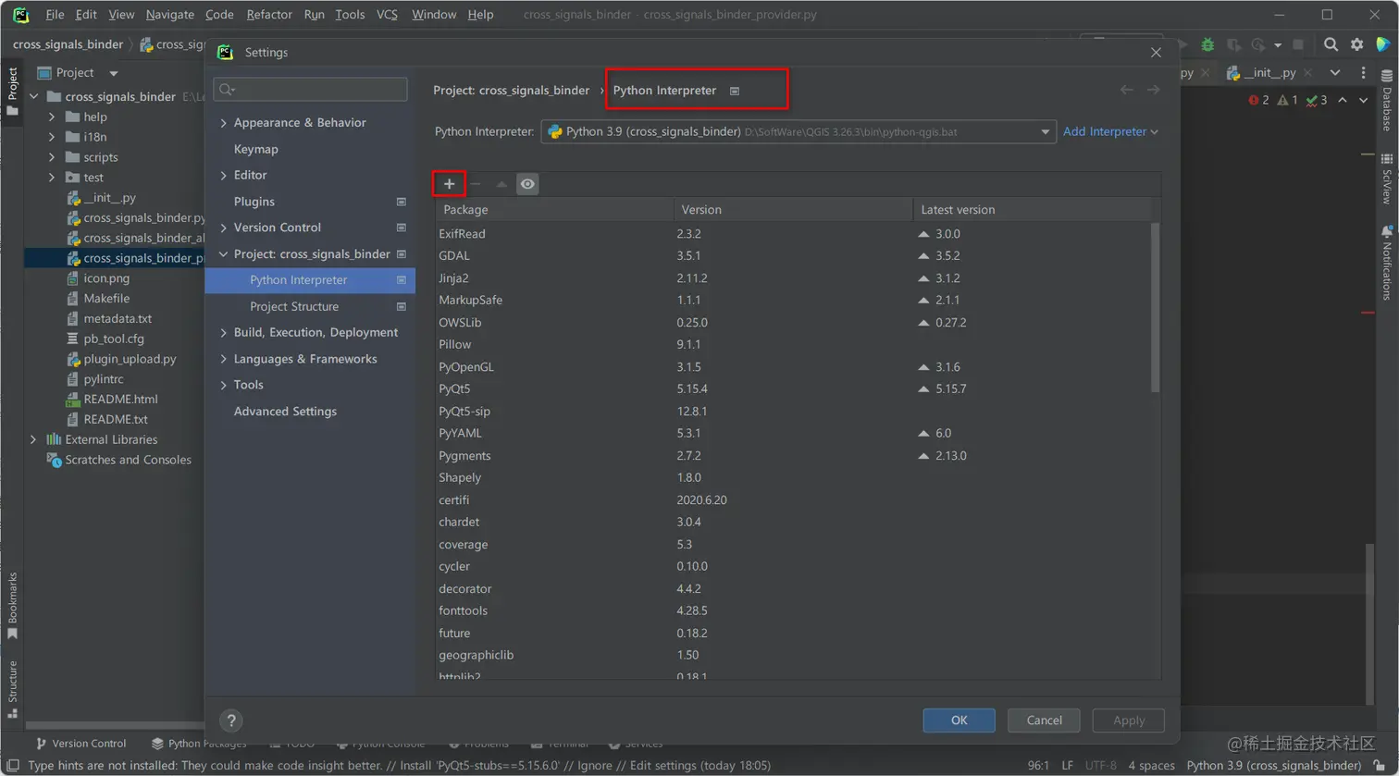Open the Version Control tool window
The width and height of the screenshot is (1399, 776).
[x=80, y=743]
